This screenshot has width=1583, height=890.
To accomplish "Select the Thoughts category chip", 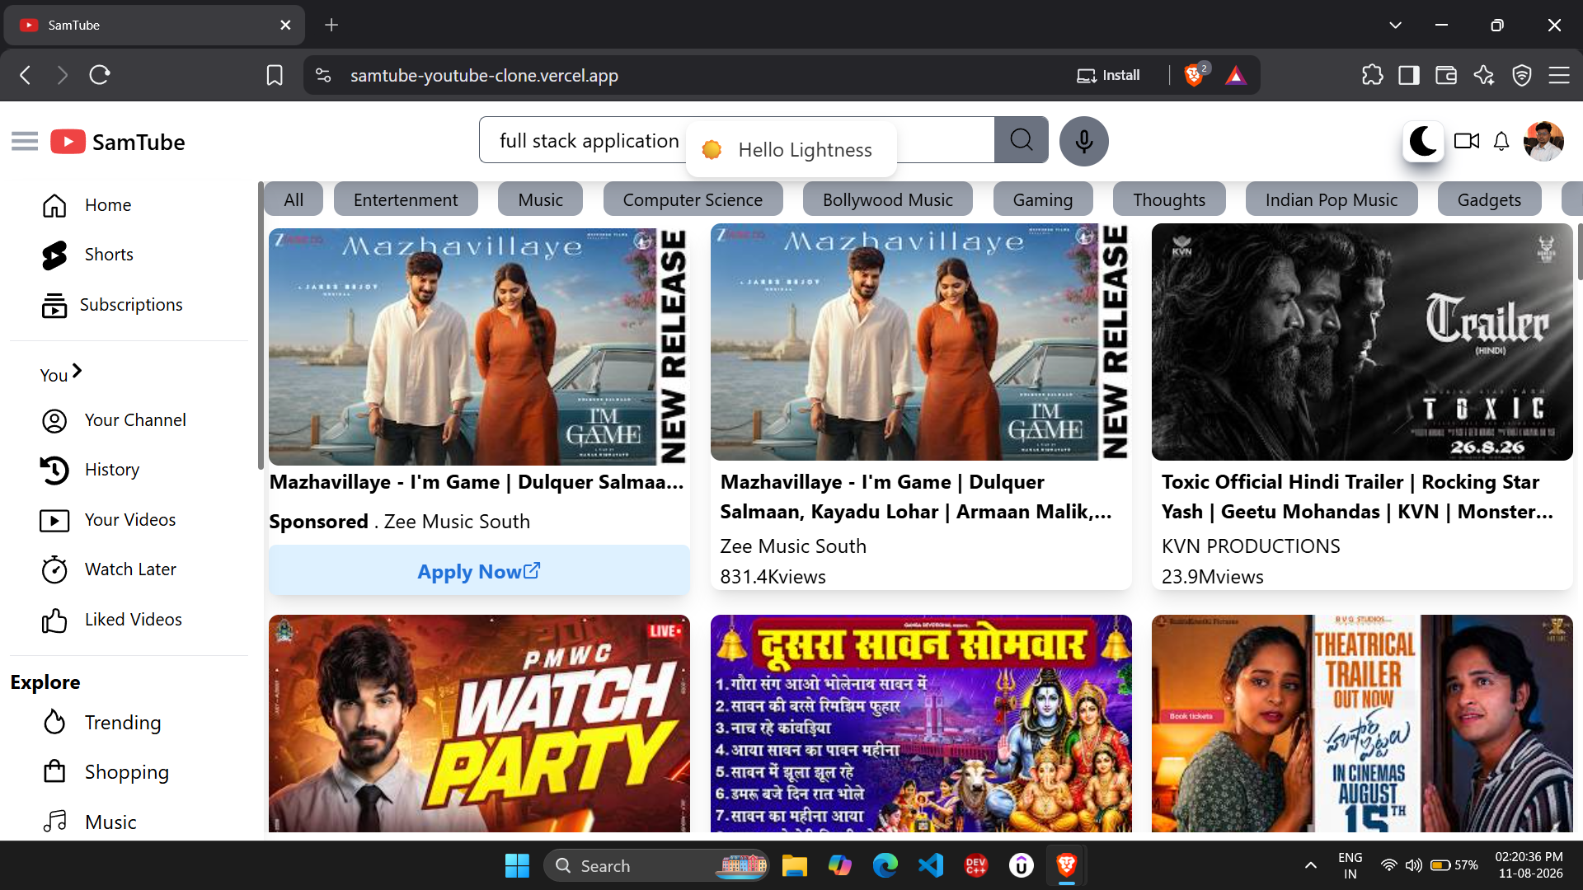I will pos(1169,199).
